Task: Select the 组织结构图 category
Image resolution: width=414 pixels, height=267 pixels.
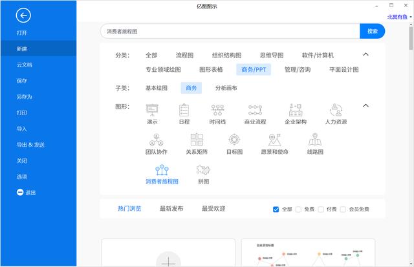Action: [227, 56]
